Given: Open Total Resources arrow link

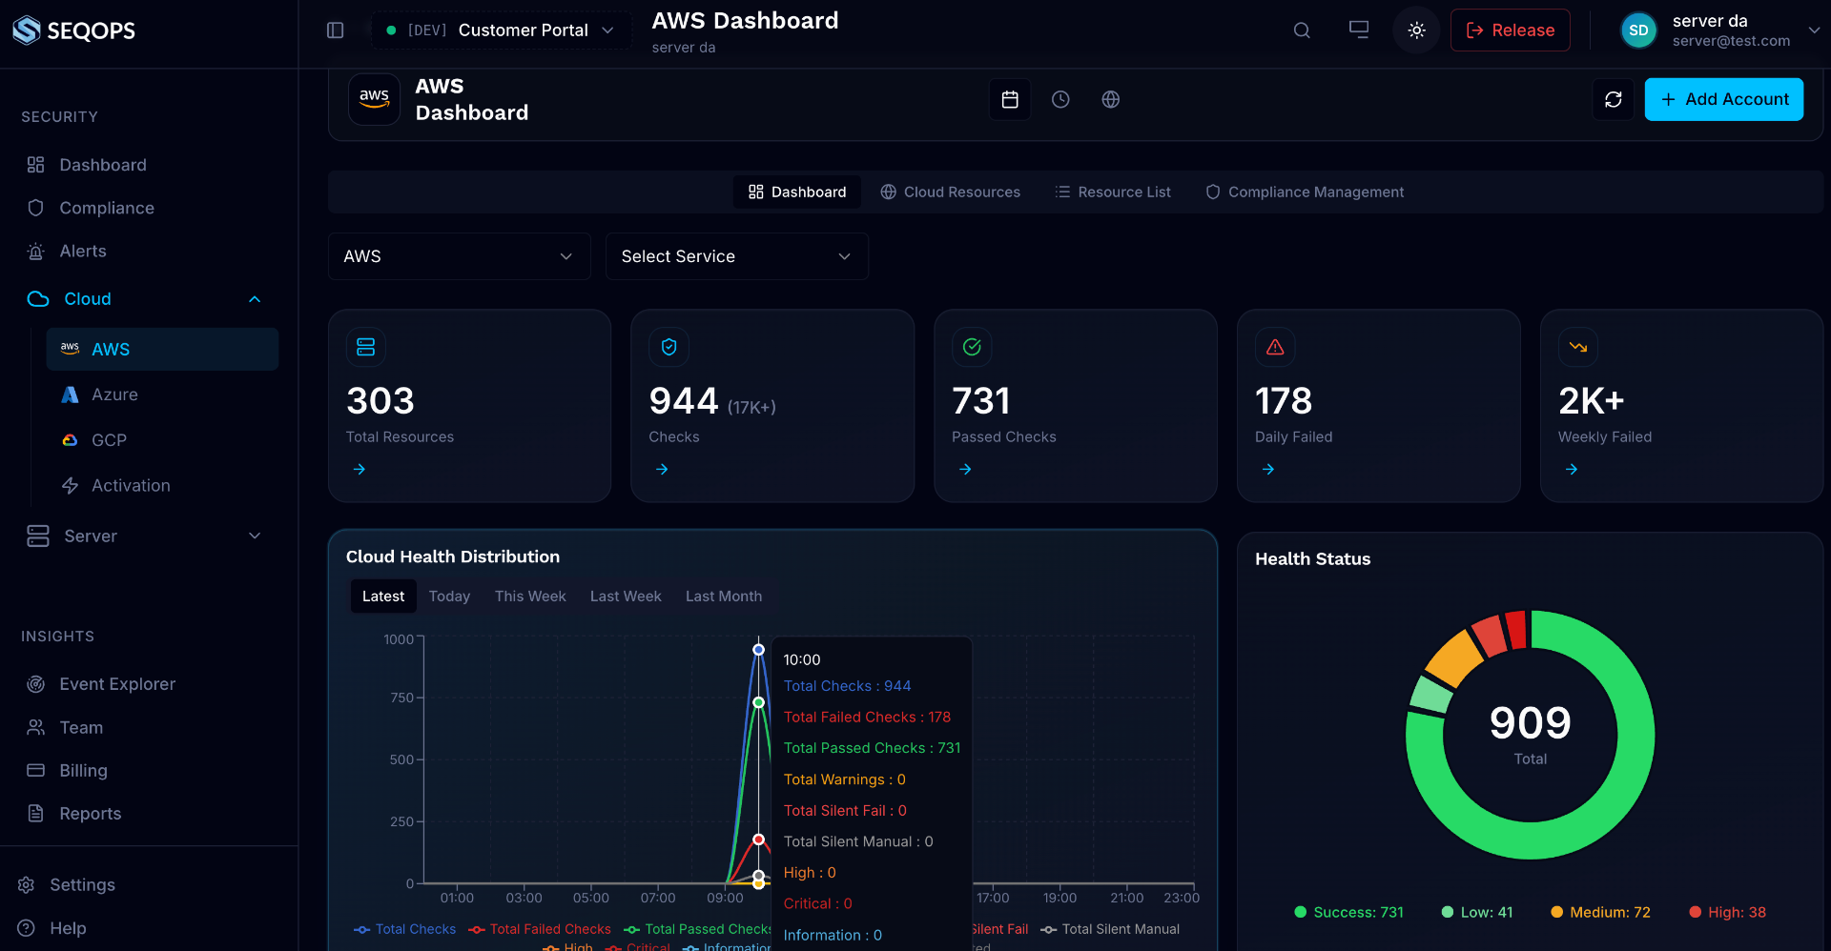Looking at the screenshot, I should [360, 469].
